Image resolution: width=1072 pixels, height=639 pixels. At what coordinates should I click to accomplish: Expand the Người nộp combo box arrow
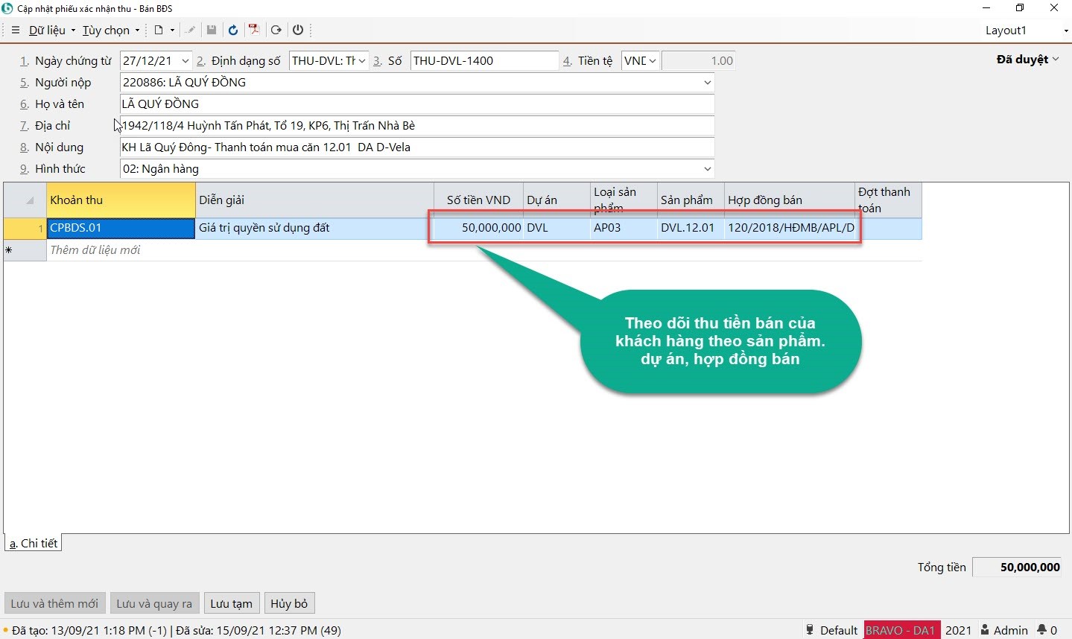click(x=707, y=83)
